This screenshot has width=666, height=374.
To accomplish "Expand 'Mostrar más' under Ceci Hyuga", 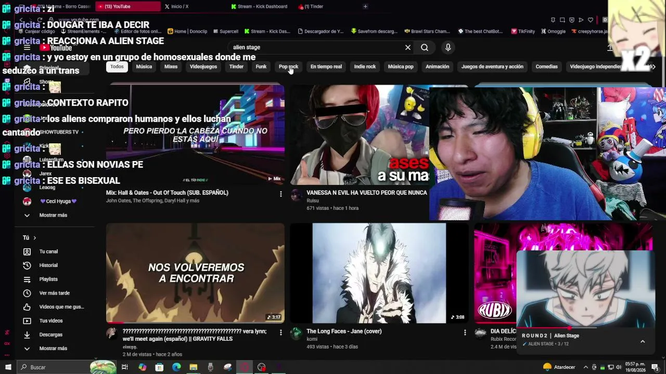I will coord(55,215).
